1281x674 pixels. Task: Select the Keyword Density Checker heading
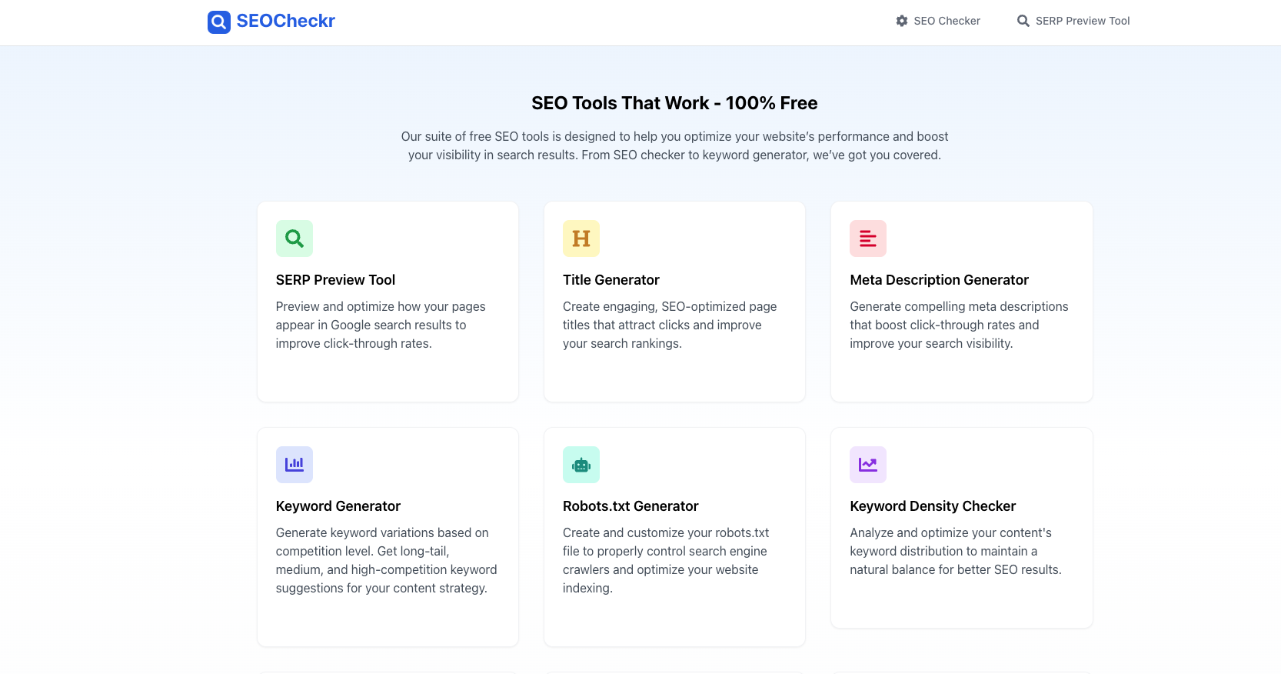coord(933,506)
